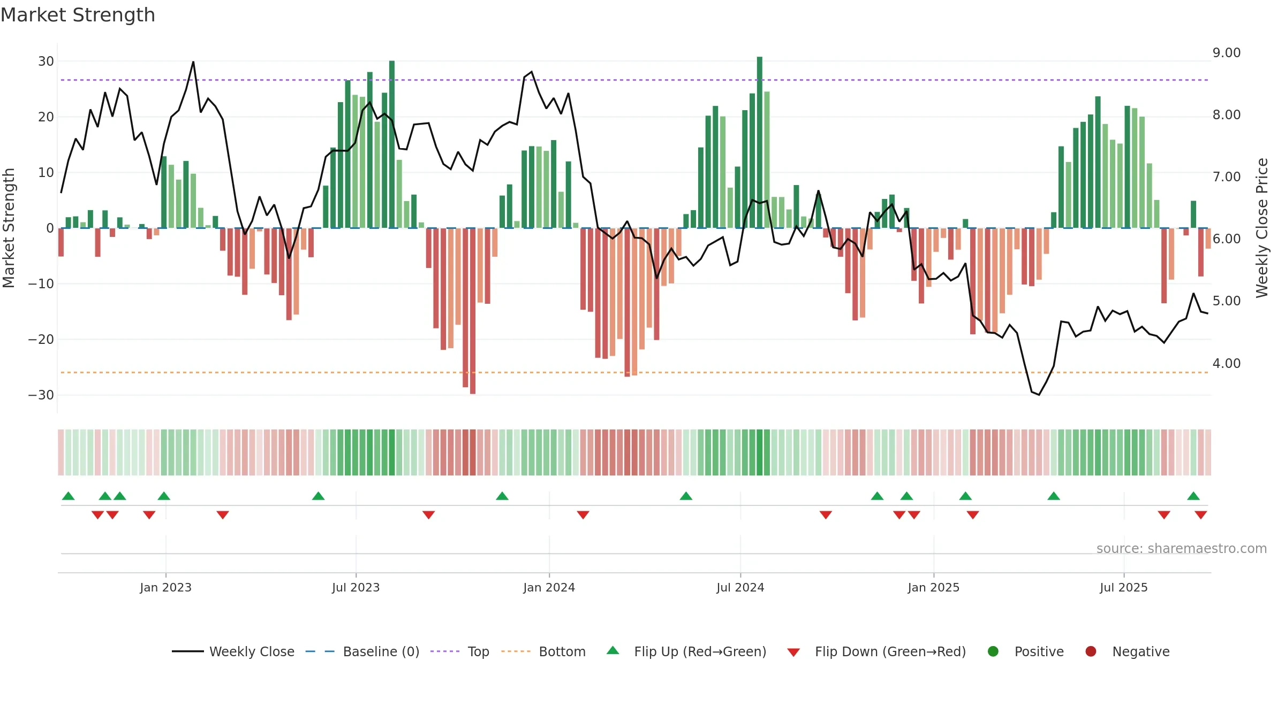Click the flip-up marker between Jul 2023 and Jan 2024
Image resolution: width=1285 pixels, height=722 pixels.
[x=502, y=496]
